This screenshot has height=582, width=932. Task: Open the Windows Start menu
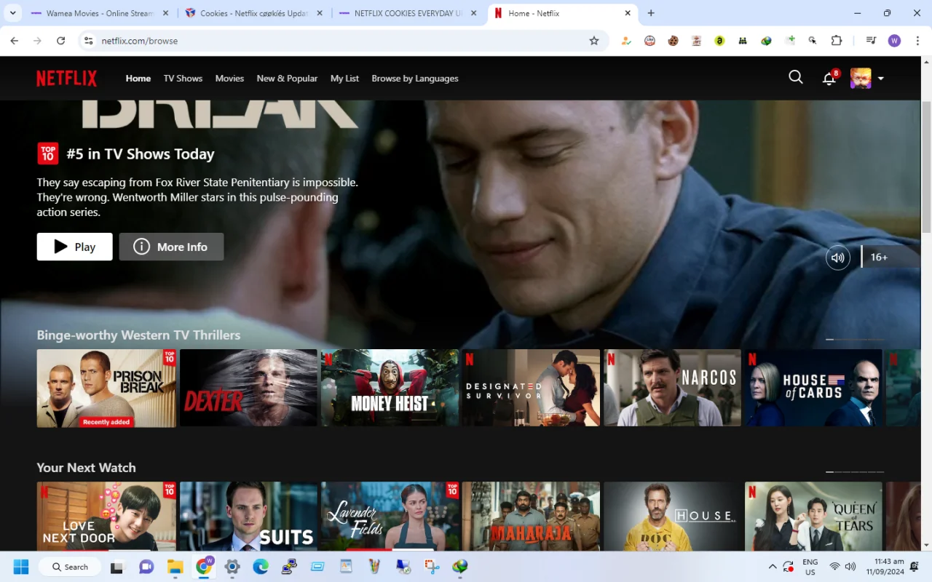point(20,567)
